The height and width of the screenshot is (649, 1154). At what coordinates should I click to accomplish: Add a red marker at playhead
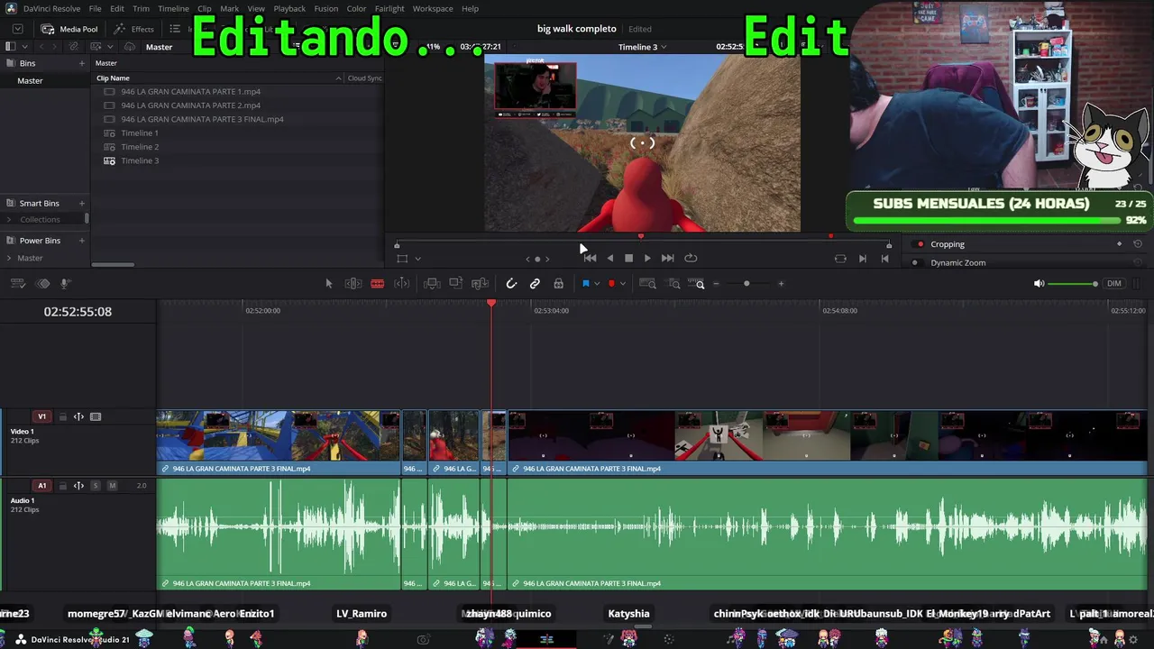click(611, 284)
